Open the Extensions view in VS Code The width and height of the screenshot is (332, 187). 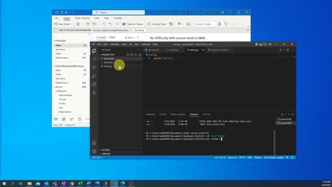[x=94, y=84]
